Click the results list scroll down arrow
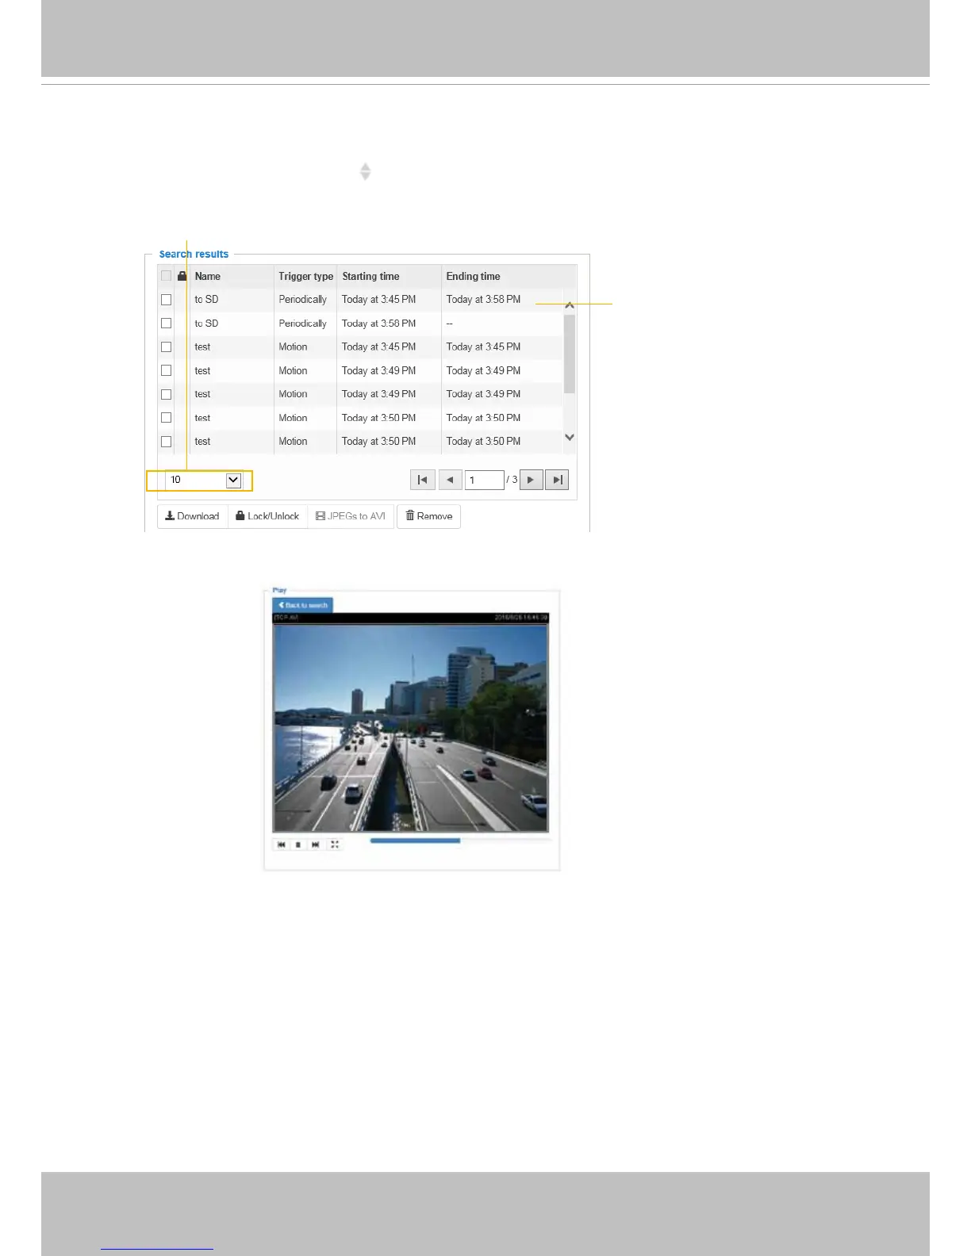This screenshot has height=1256, width=971. [570, 438]
